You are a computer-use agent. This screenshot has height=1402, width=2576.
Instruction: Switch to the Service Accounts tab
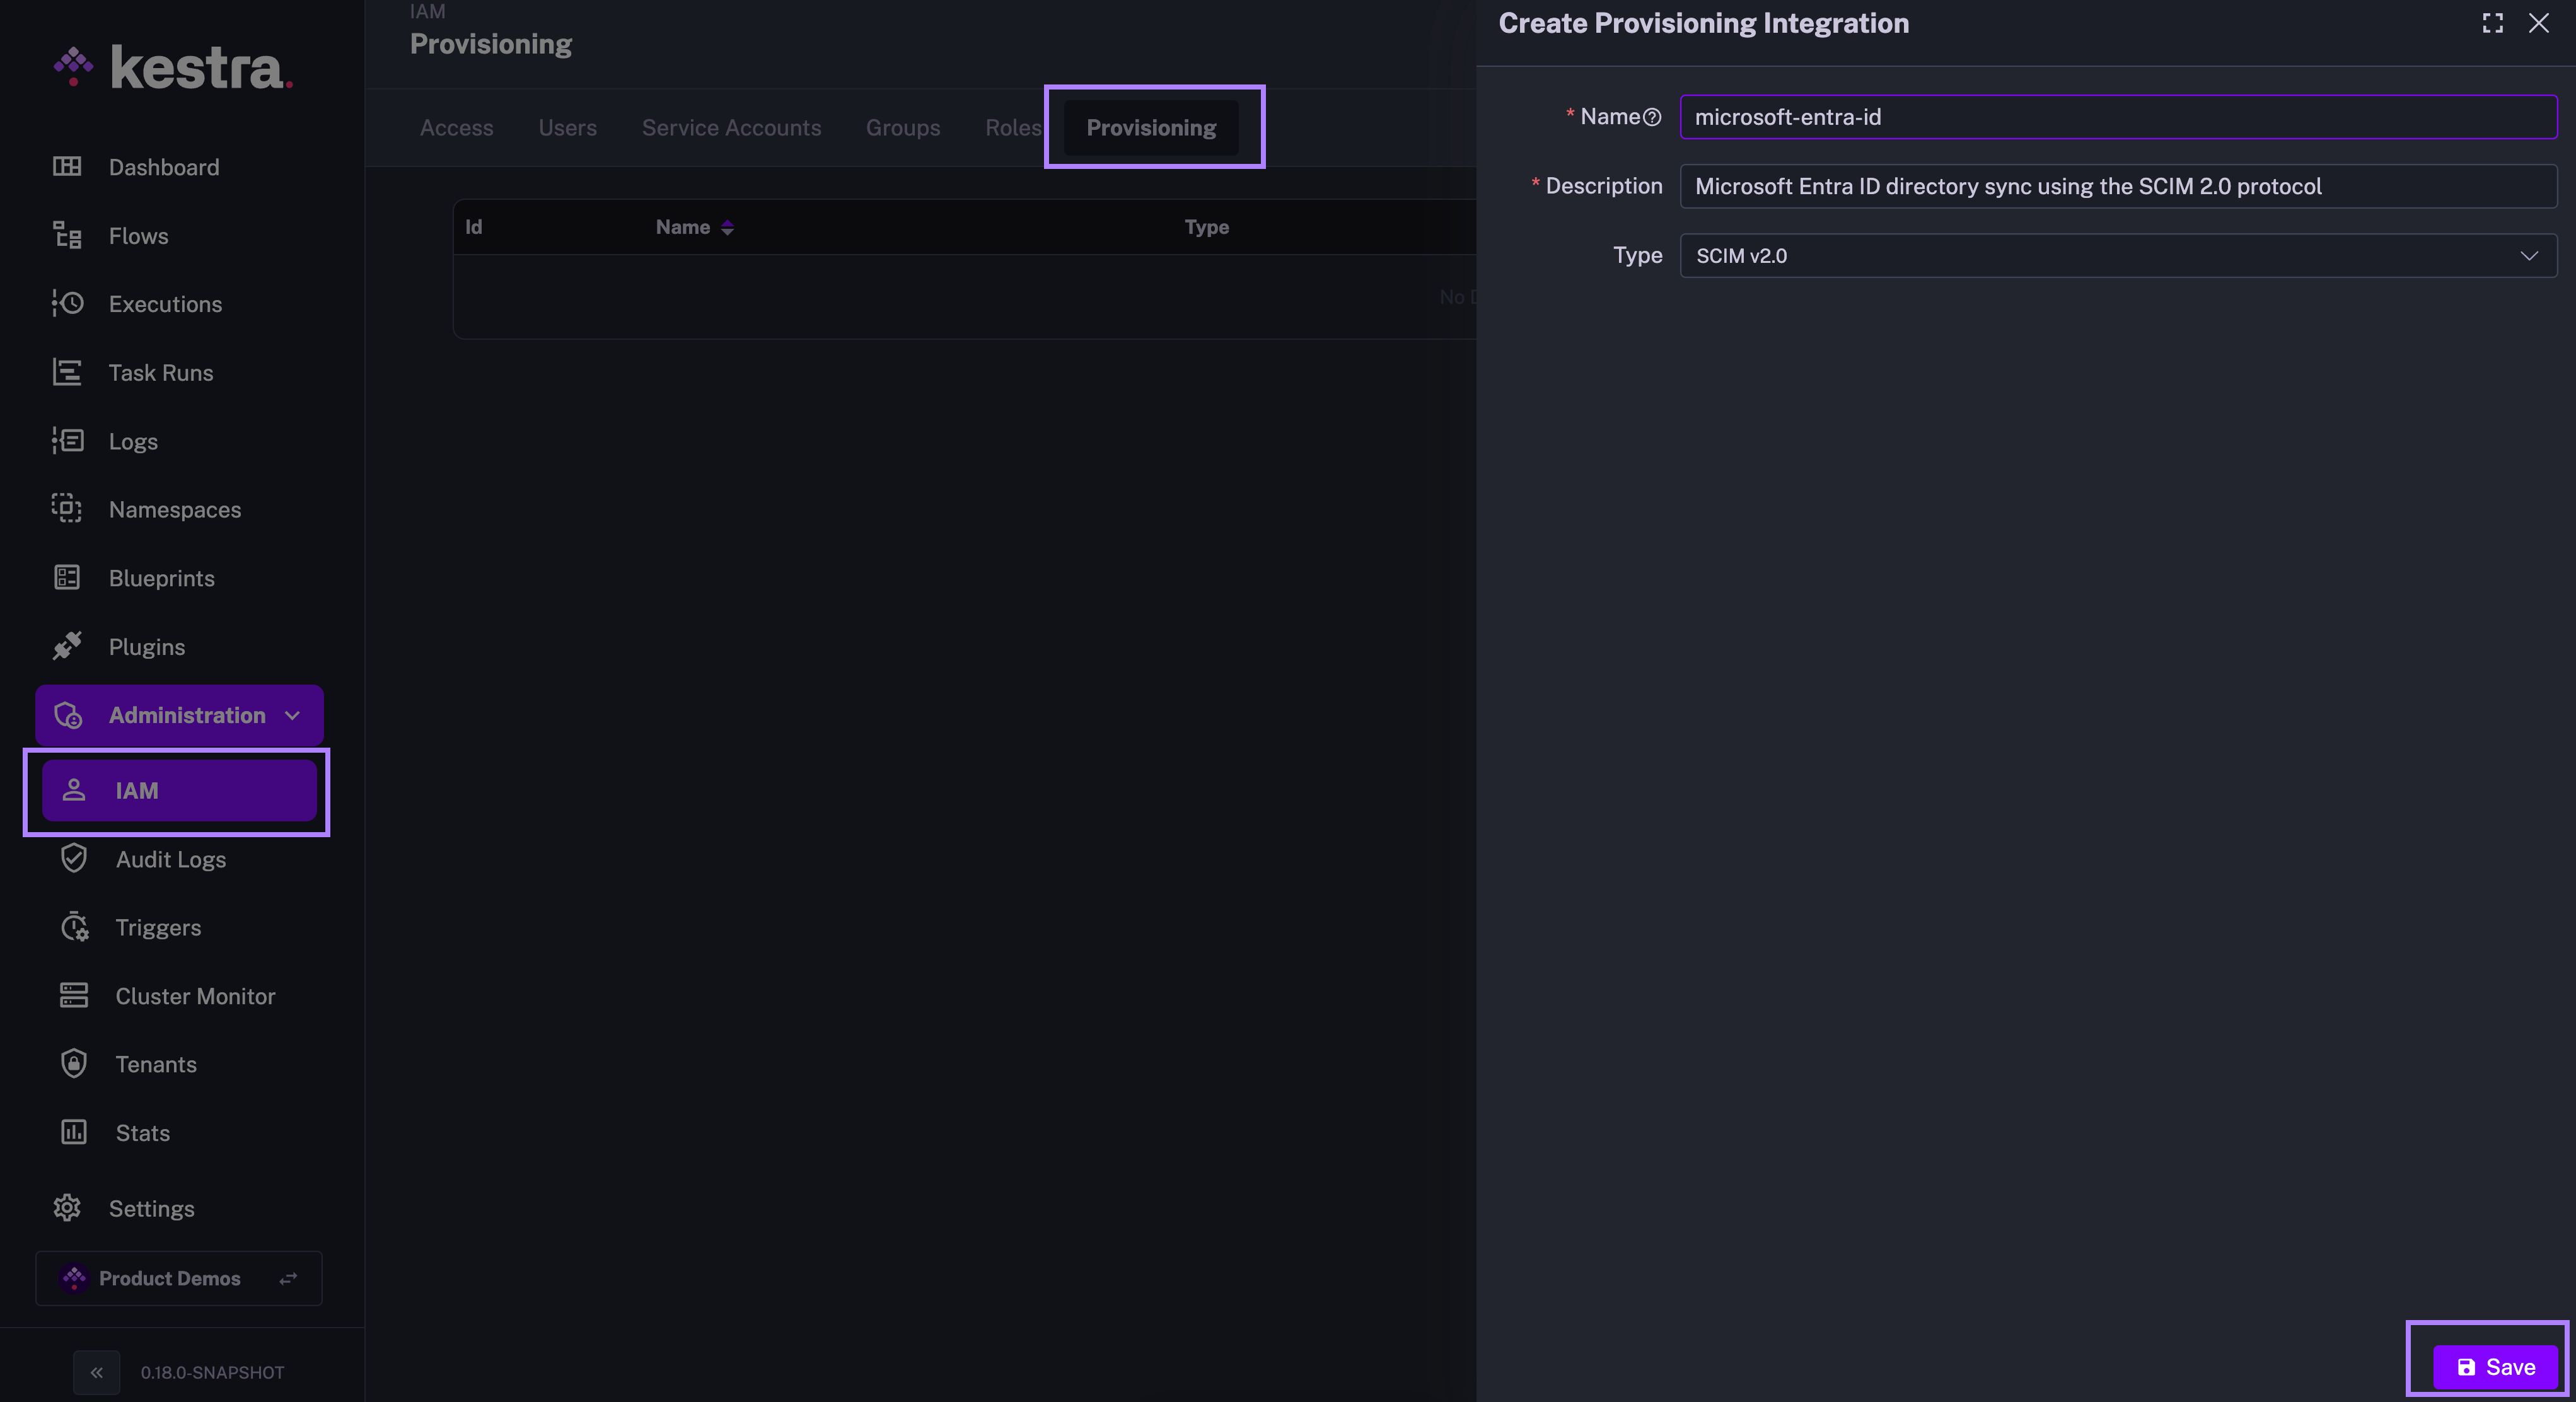731,128
